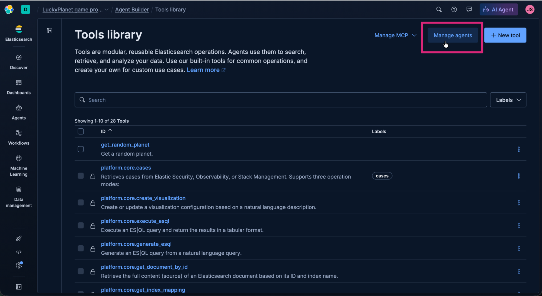
Task: Open actions menu for get_random_planet
Action: (x=519, y=149)
